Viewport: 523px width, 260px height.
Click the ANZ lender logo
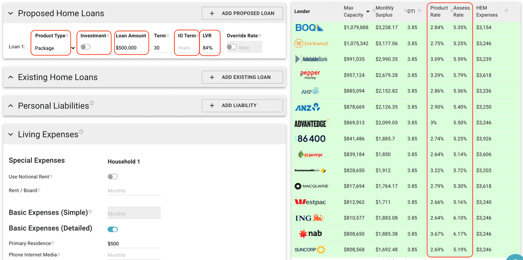pyautogui.click(x=308, y=107)
